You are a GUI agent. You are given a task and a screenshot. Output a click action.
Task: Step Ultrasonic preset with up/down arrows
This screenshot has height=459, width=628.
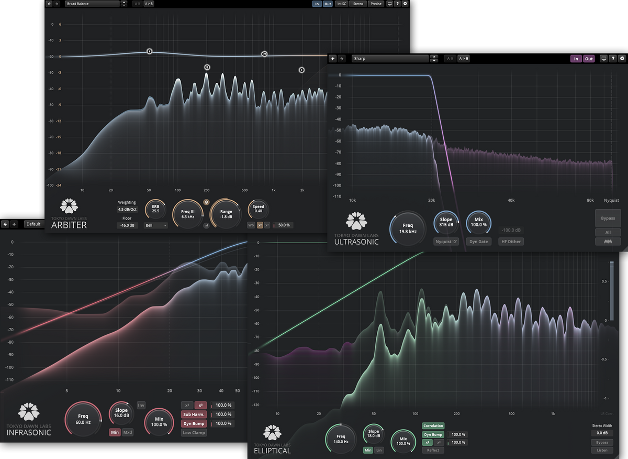(x=434, y=59)
